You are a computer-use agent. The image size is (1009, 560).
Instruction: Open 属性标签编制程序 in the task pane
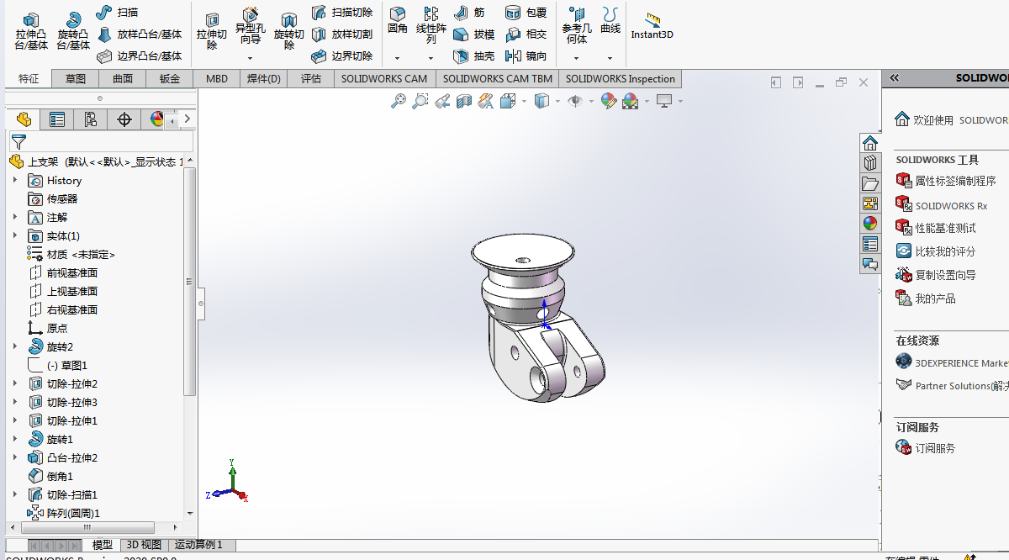coord(946,181)
